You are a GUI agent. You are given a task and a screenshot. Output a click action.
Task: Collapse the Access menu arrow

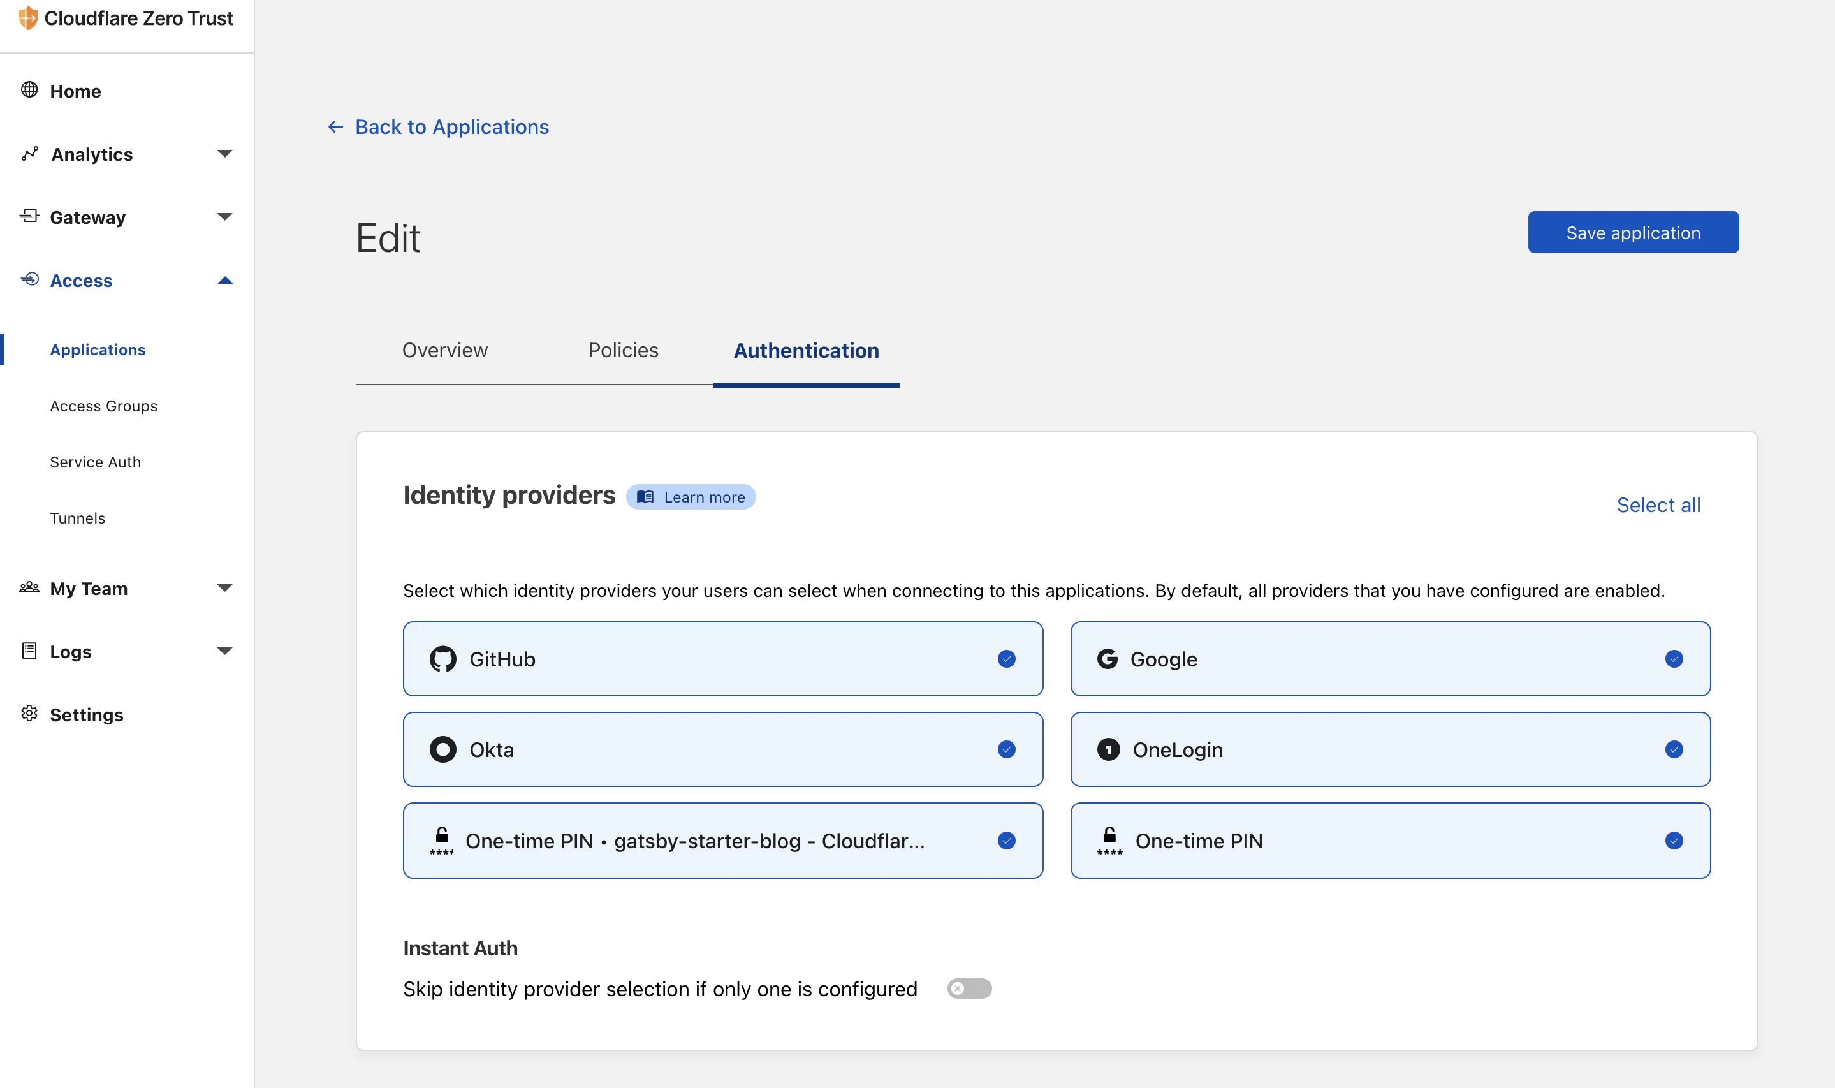[225, 280]
